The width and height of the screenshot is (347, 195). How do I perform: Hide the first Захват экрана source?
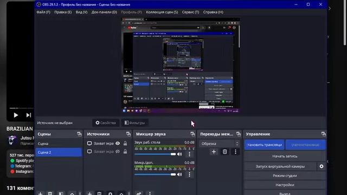tap(118, 143)
